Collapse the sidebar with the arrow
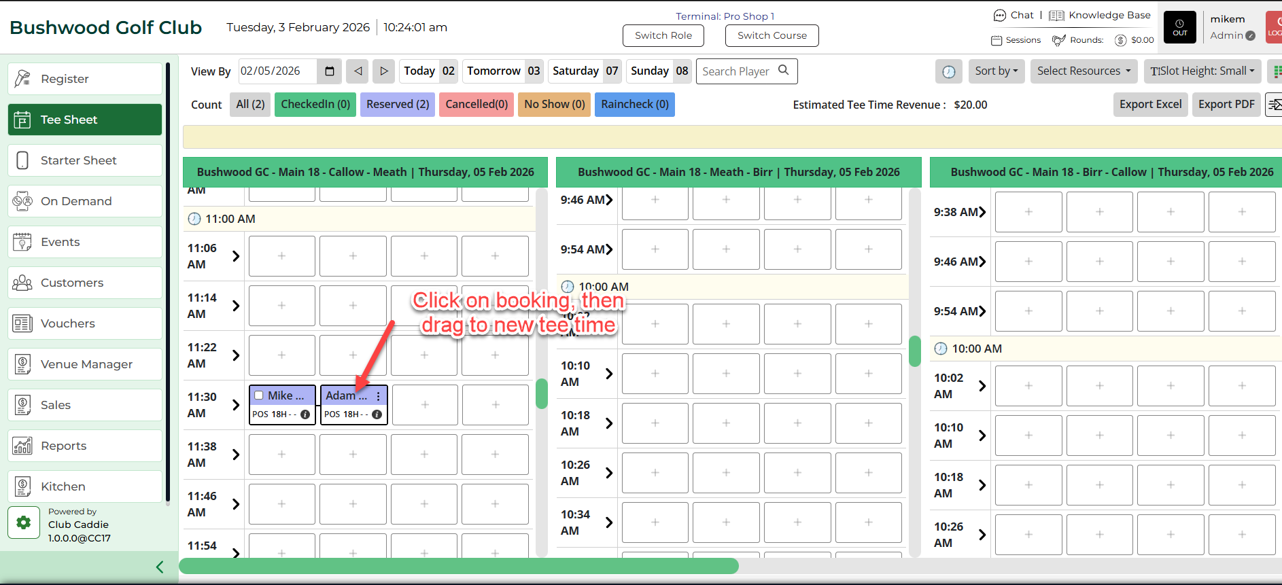The width and height of the screenshot is (1282, 585). pos(160,567)
